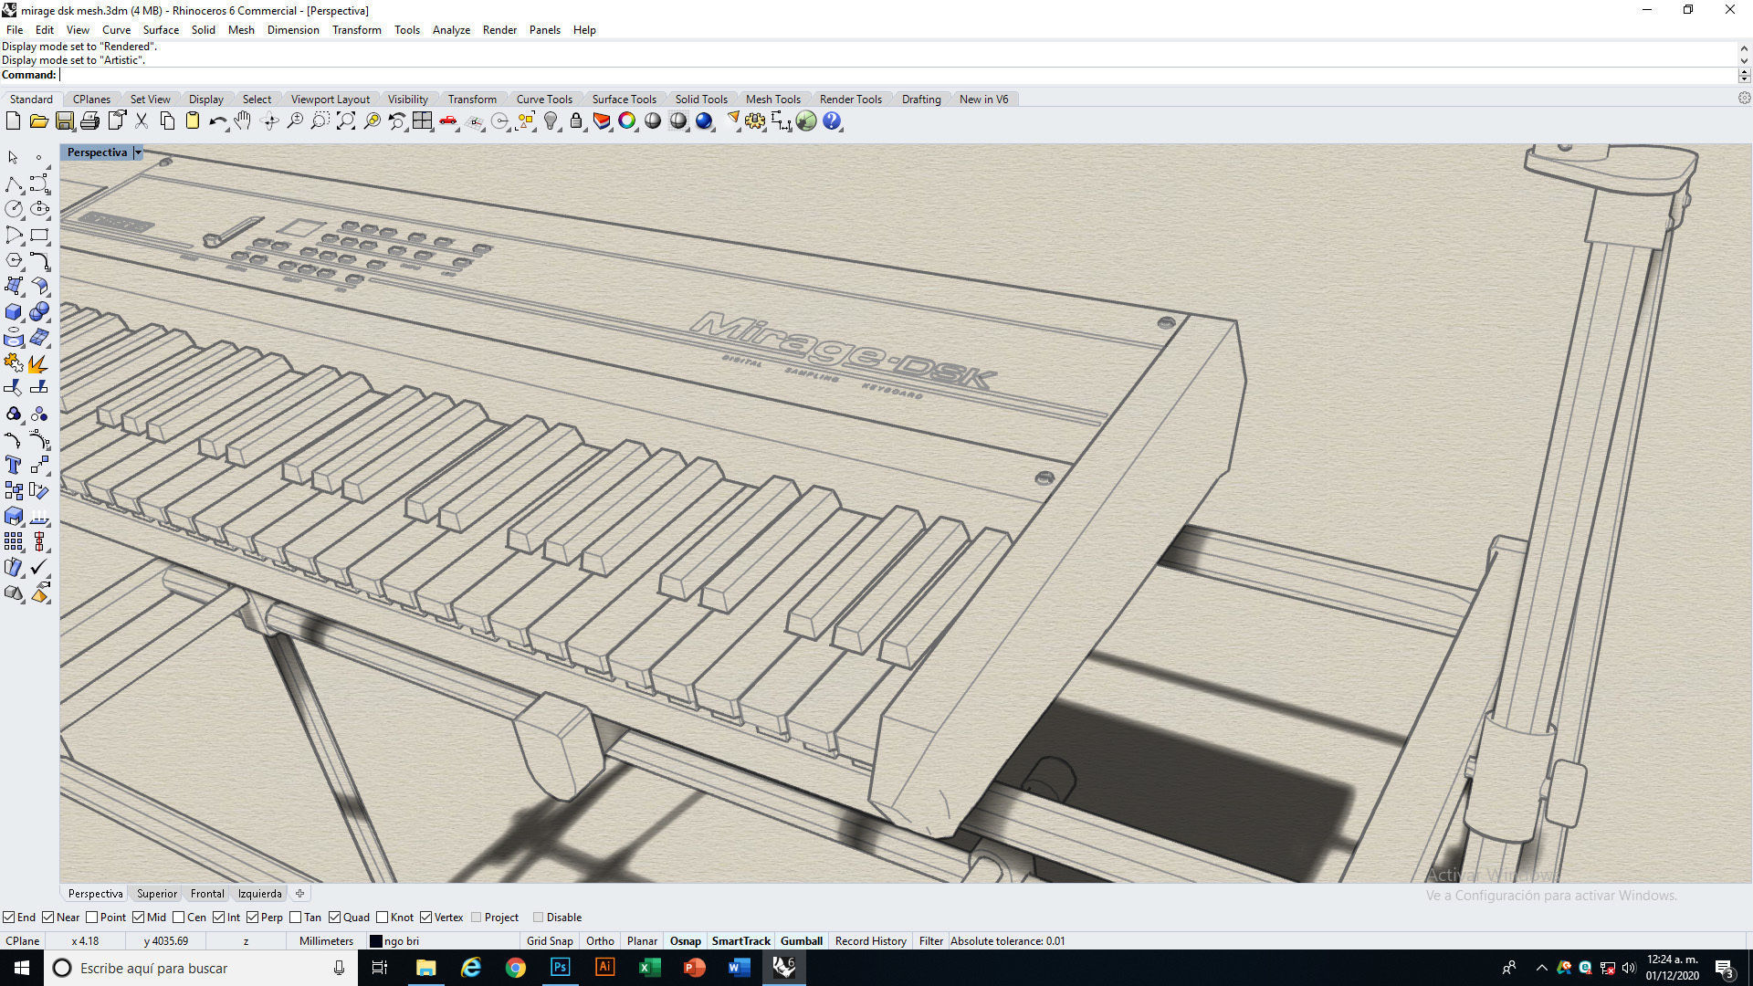
Task: Toggle the Int osnap checkbox
Action: point(219,918)
